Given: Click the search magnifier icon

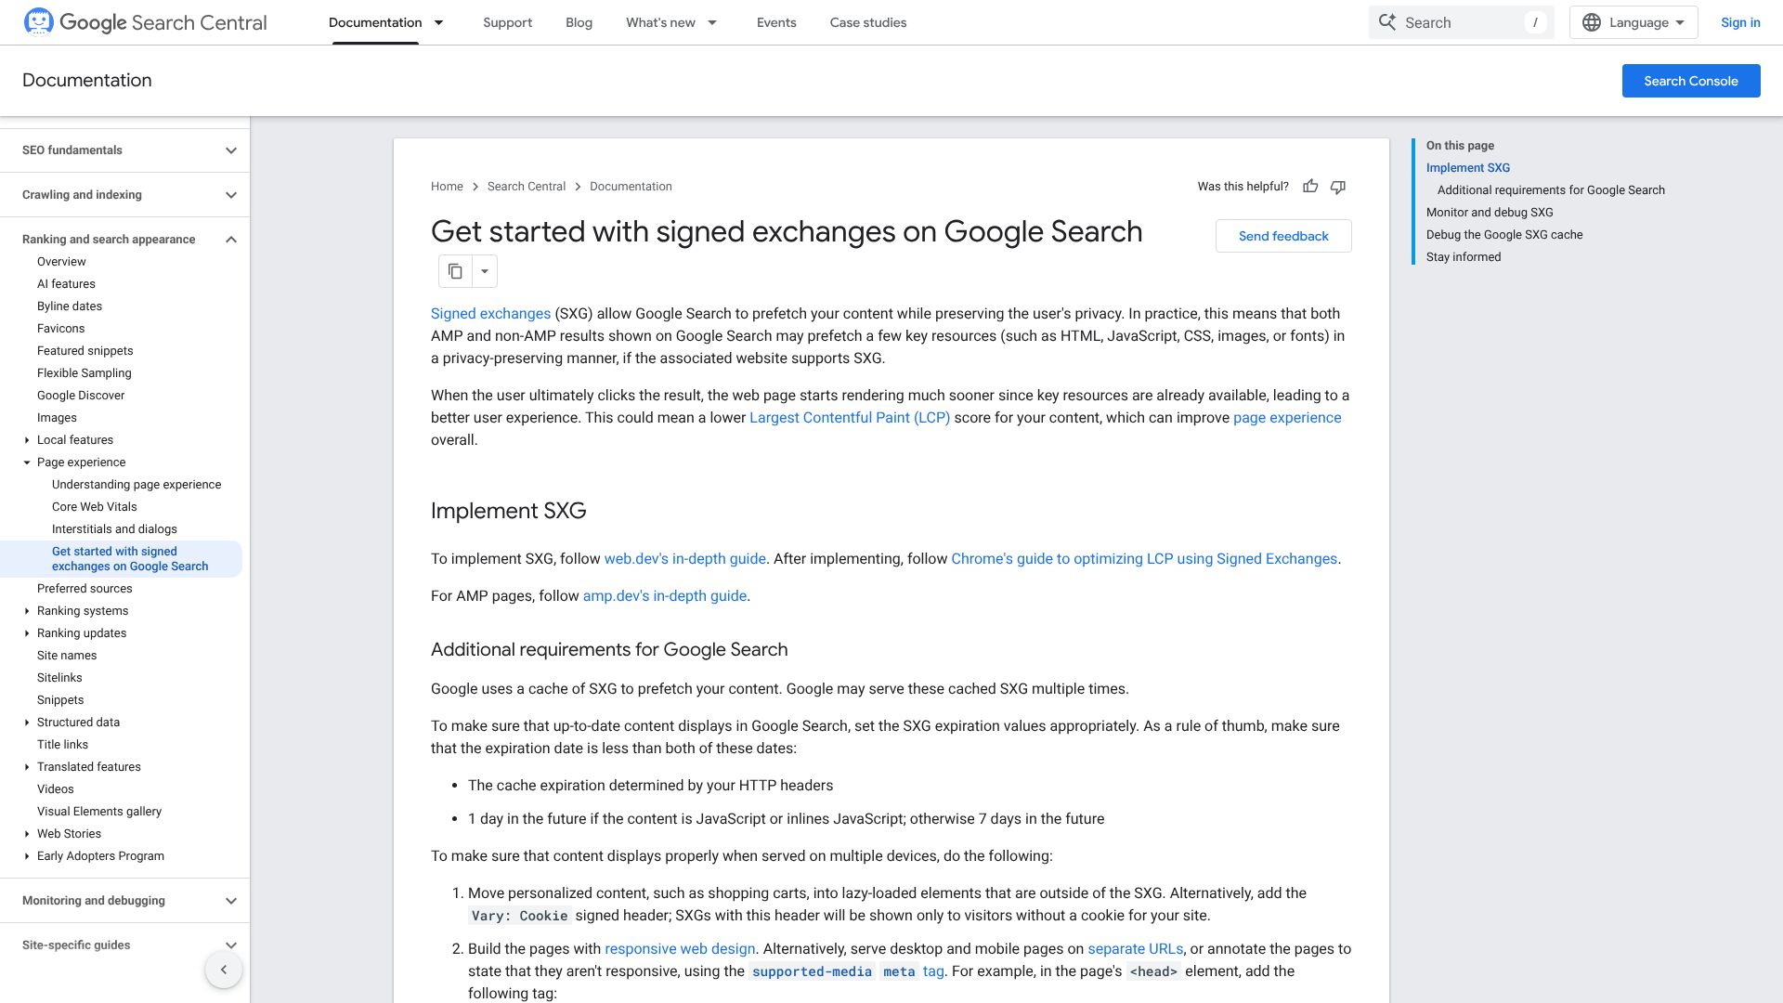Looking at the screenshot, I should [1387, 22].
